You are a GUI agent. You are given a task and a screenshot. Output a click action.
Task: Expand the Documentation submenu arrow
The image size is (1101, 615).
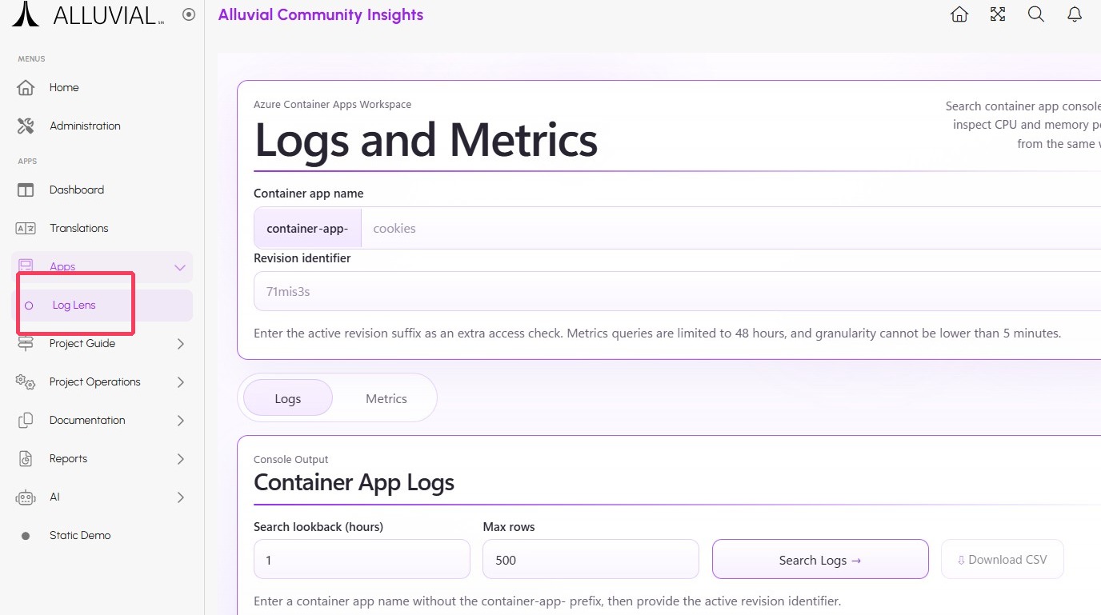coord(181,421)
